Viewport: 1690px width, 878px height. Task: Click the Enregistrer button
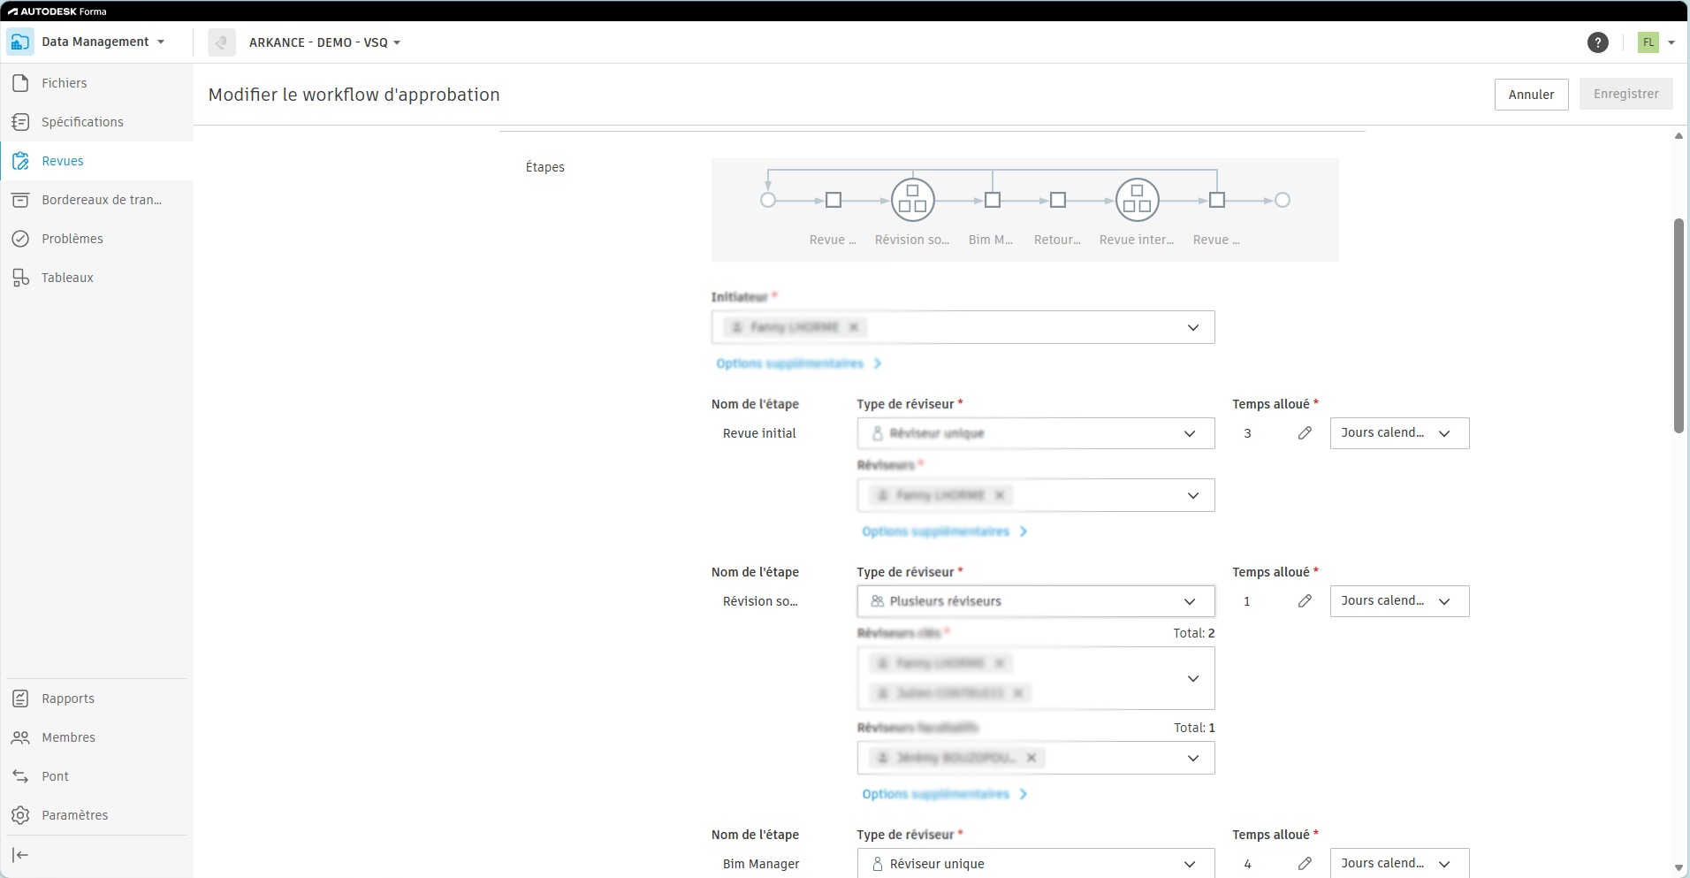(1625, 94)
